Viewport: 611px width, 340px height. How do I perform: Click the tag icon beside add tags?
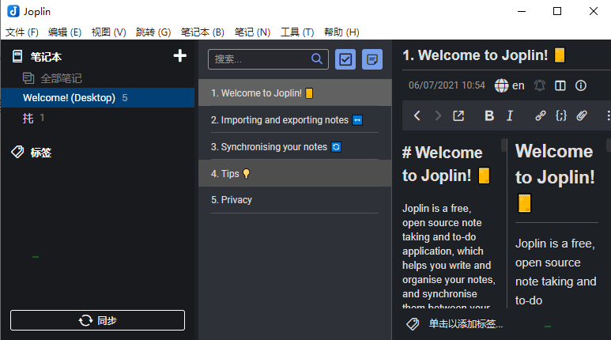pos(413,323)
